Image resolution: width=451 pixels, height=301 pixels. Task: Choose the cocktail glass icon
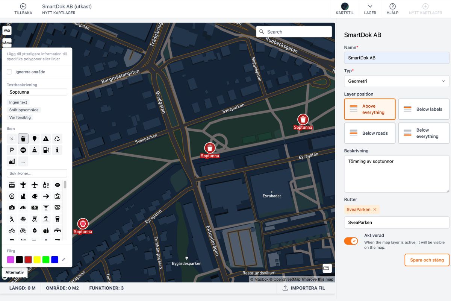(x=46, y=207)
